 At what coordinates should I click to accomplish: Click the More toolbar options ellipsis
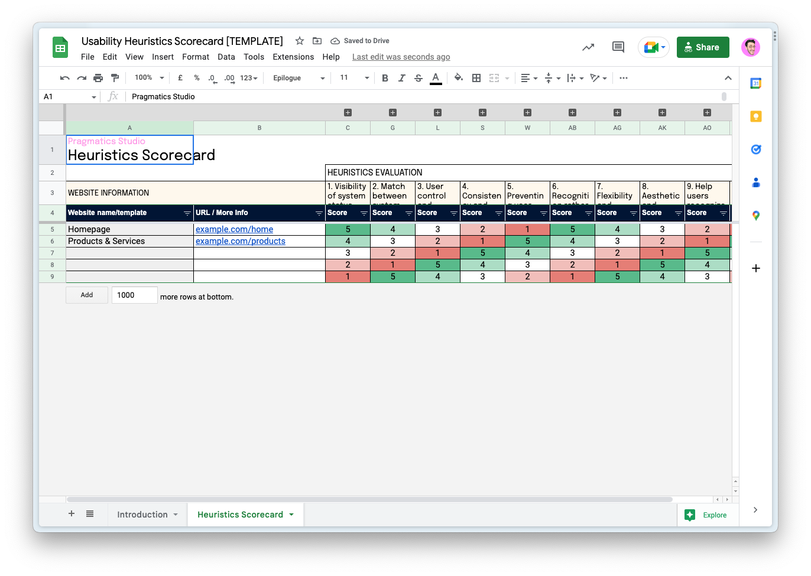click(624, 78)
